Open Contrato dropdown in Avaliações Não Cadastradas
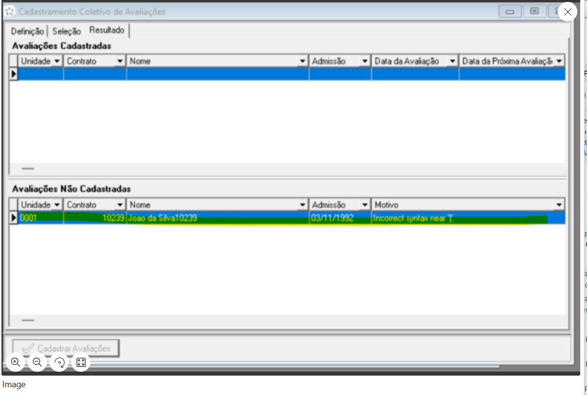This screenshot has width=587, height=395. click(120, 205)
